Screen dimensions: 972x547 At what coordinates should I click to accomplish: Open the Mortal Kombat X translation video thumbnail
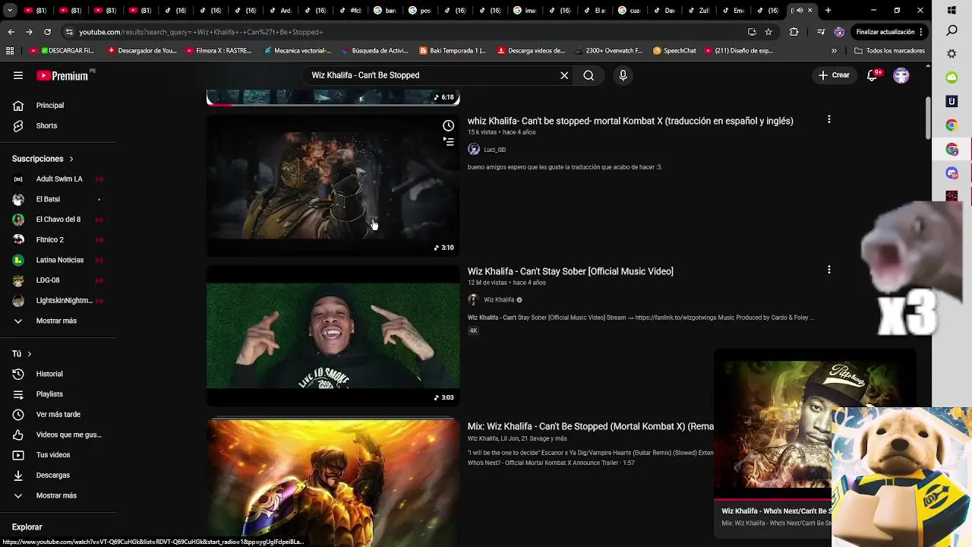(x=333, y=185)
